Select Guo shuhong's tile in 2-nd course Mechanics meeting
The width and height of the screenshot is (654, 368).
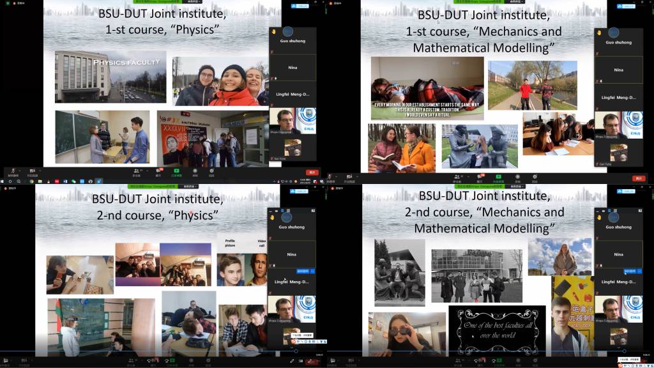click(618, 227)
